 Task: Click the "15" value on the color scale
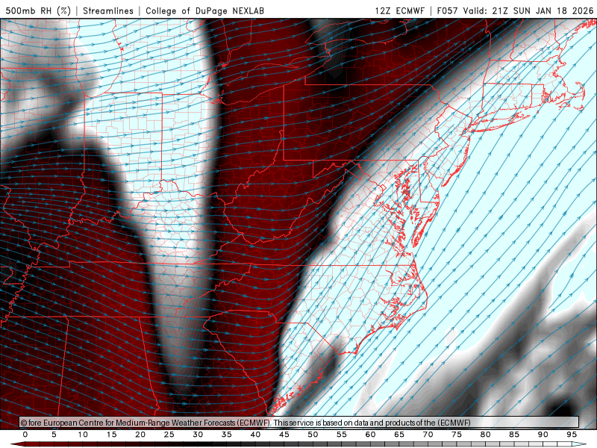(x=111, y=435)
